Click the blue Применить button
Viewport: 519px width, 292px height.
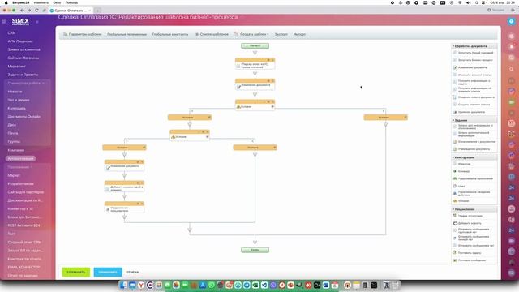[108, 273]
